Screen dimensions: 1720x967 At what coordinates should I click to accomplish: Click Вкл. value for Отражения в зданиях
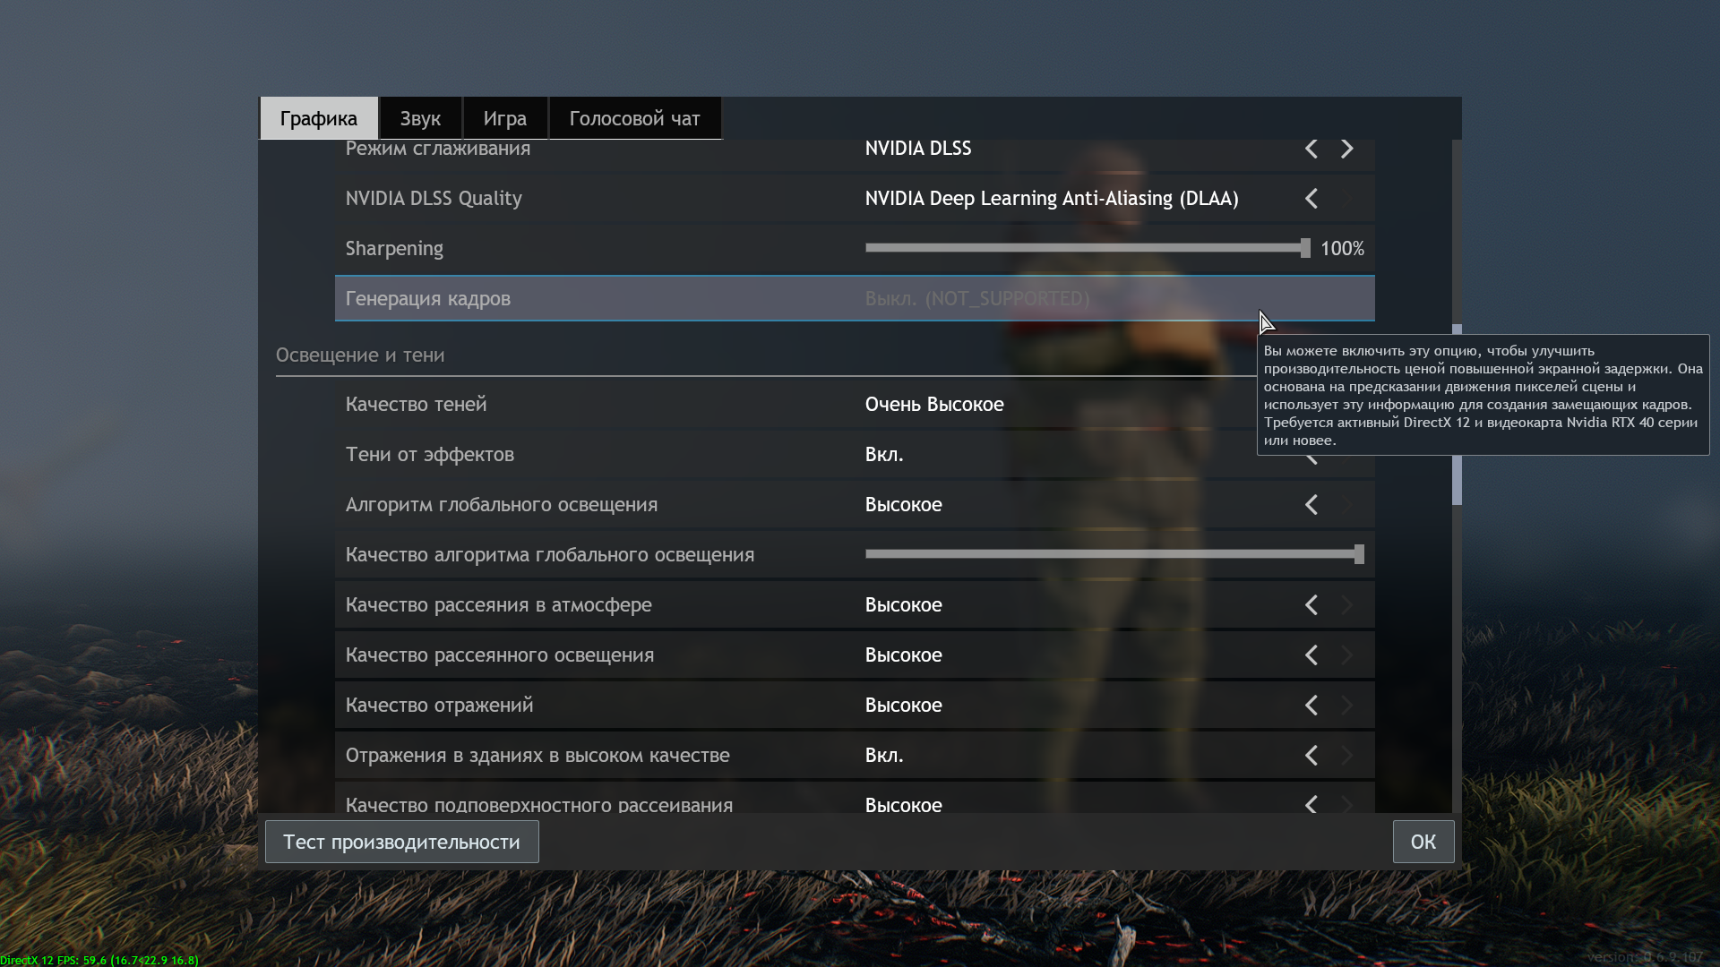pyautogui.click(x=884, y=756)
